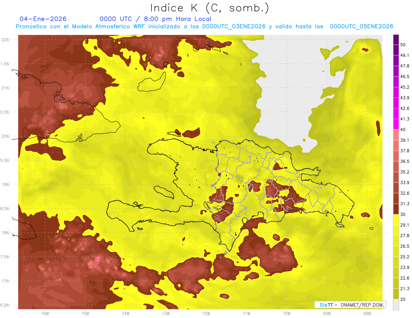Click the '26.5' colorbar label
Viewport: 412px width, 318px height.
[405, 246]
